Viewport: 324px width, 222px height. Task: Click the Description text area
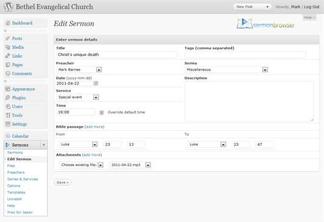249,101
